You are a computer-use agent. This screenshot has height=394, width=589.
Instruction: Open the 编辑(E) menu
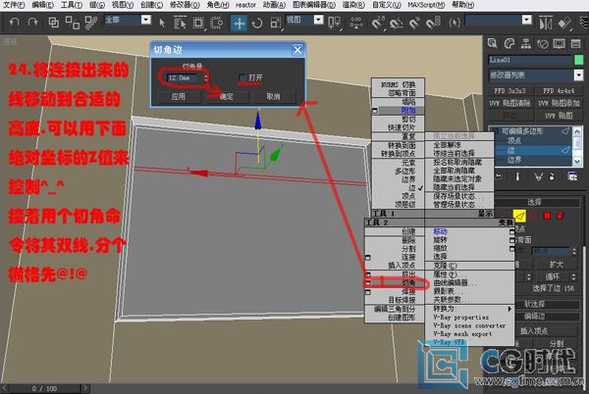coord(42,5)
